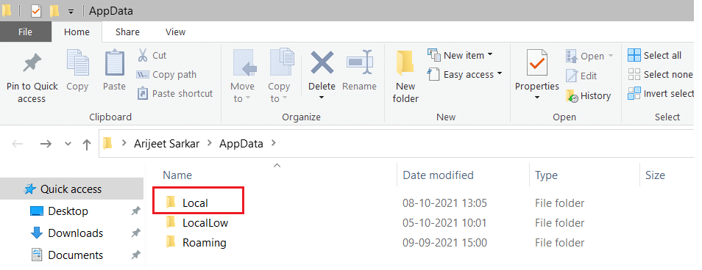
Task: Select the Cut scissors command
Action: (x=152, y=55)
